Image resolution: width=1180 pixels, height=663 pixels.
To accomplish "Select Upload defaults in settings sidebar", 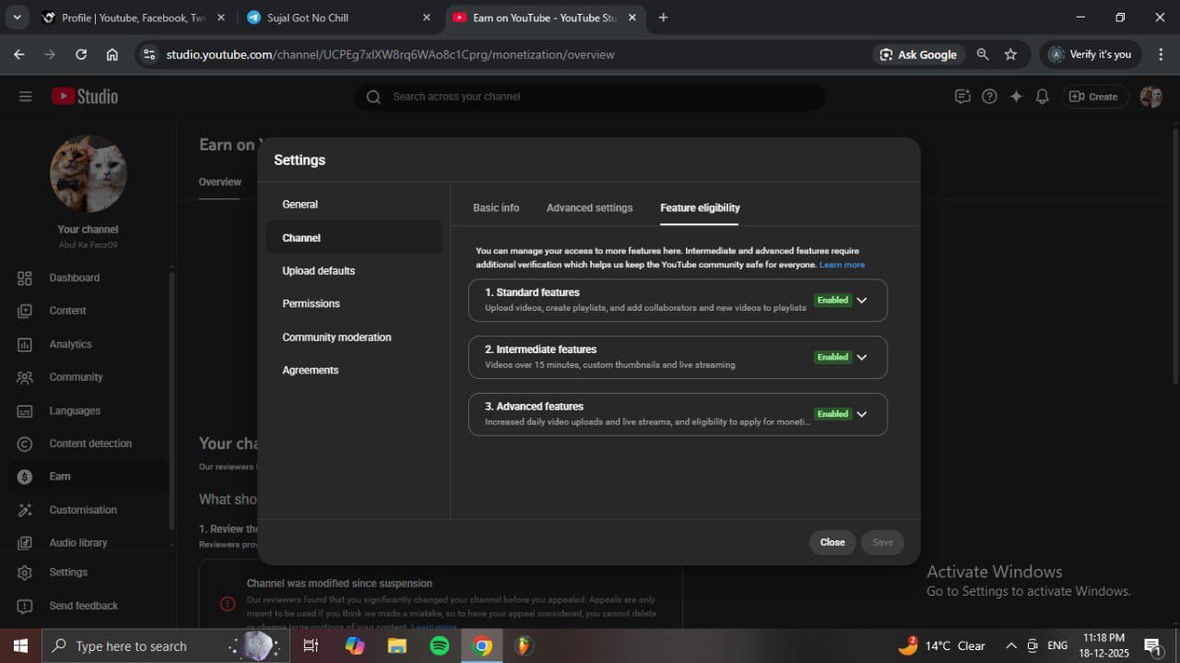I will click(x=319, y=271).
